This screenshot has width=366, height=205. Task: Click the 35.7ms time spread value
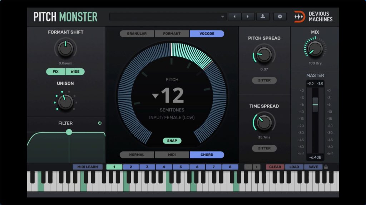point(264,137)
